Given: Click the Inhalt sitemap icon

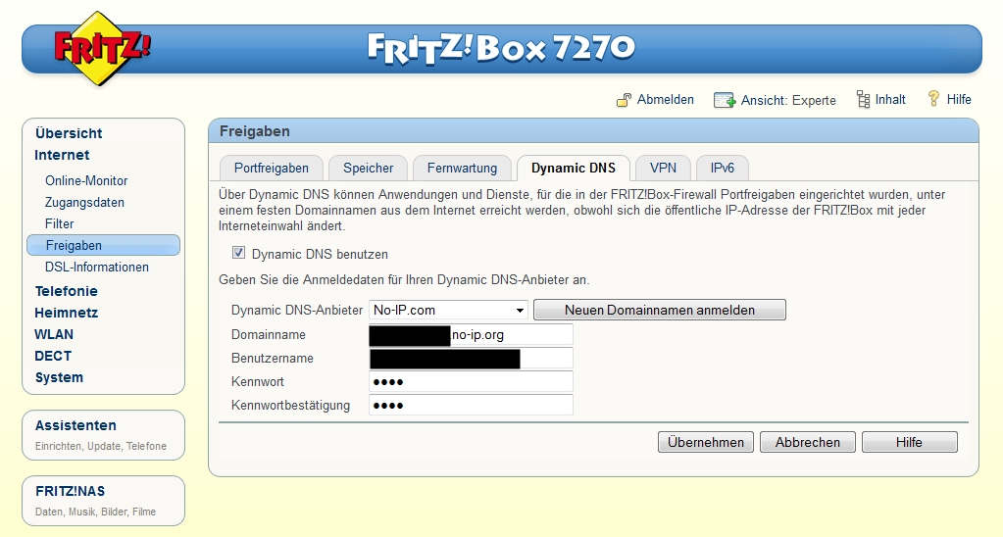Looking at the screenshot, I should click(863, 100).
